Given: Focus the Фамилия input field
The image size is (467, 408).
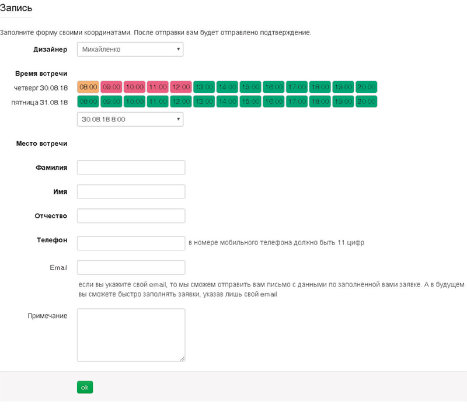Looking at the screenshot, I should coord(131,168).
